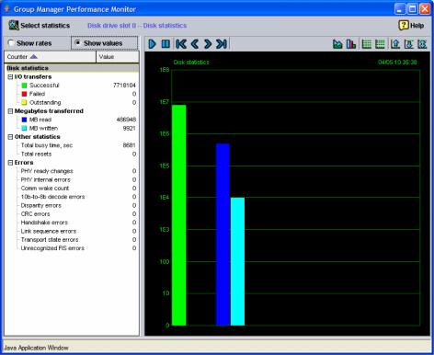
Task: Click the 9921 value for MB written
Action: click(129, 128)
